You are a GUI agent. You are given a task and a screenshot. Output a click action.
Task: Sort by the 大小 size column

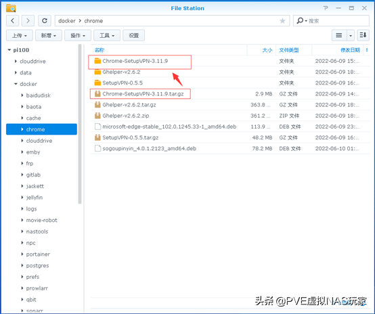[267, 50]
